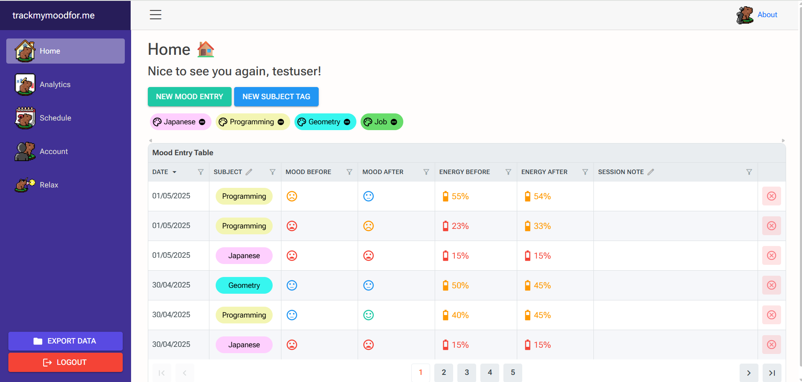
Task: Click the capybara avatar next to About
Action: [745, 15]
